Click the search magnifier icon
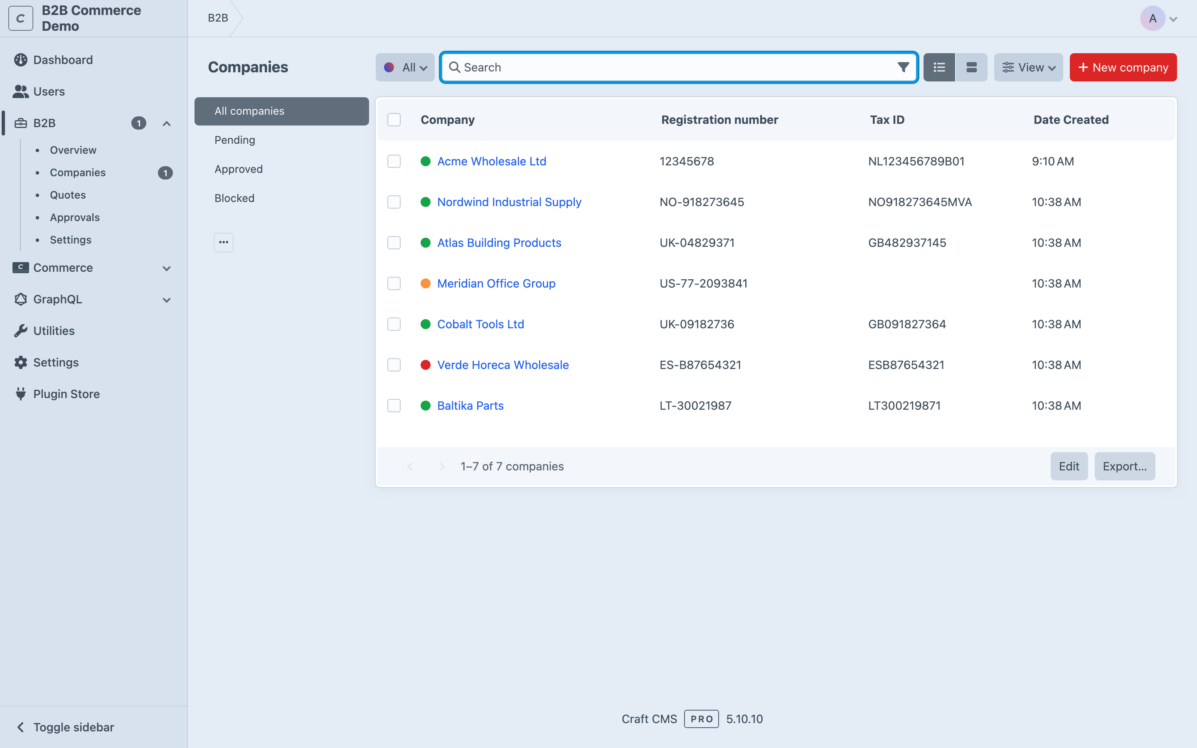The height and width of the screenshot is (748, 1197). click(455, 67)
